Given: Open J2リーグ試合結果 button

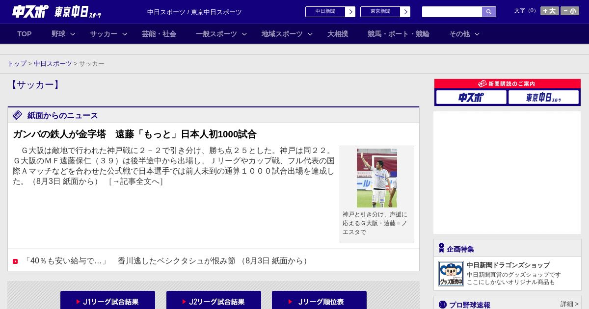Looking at the screenshot, I should click(x=214, y=300).
